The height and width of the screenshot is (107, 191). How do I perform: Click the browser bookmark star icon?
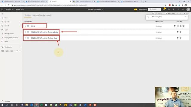point(166,5)
